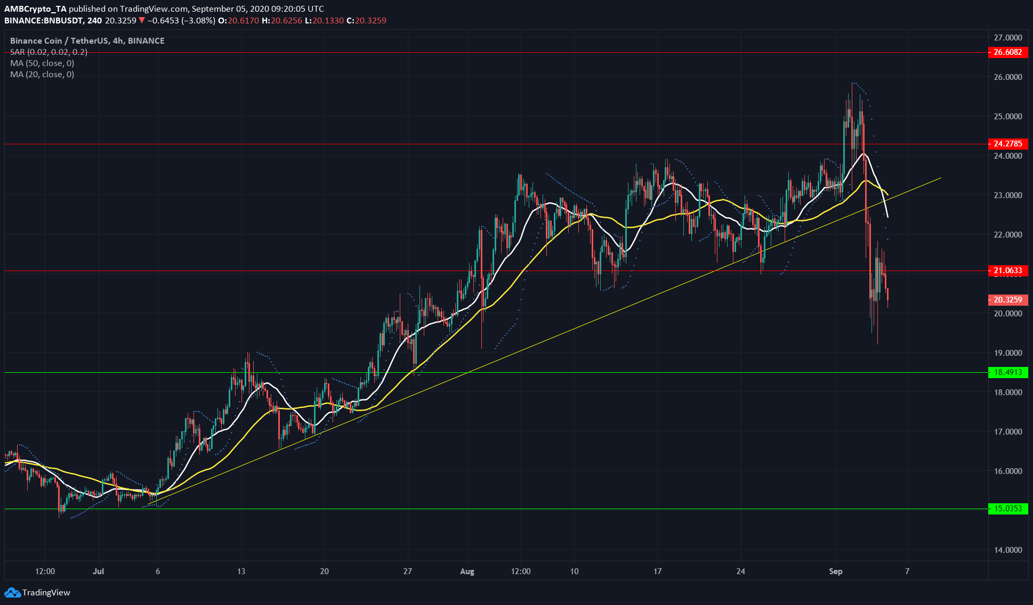Click the red 21.0633 level label

pyautogui.click(x=1007, y=271)
